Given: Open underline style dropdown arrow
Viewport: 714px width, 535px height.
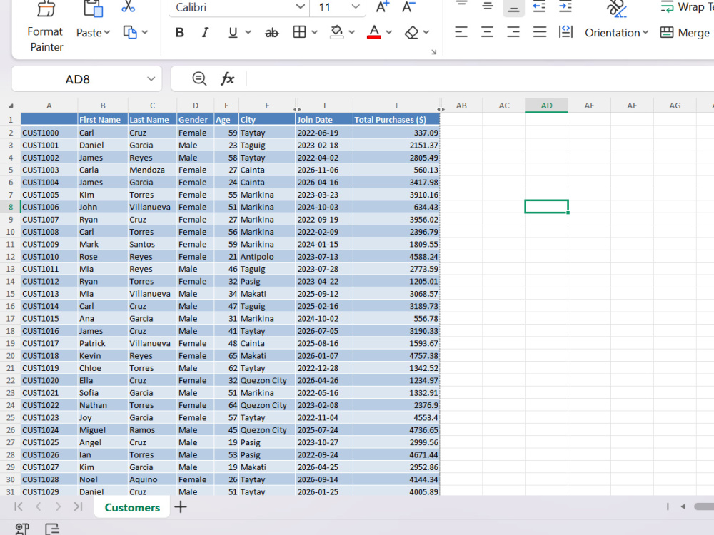Looking at the screenshot, I should point(248,32).
